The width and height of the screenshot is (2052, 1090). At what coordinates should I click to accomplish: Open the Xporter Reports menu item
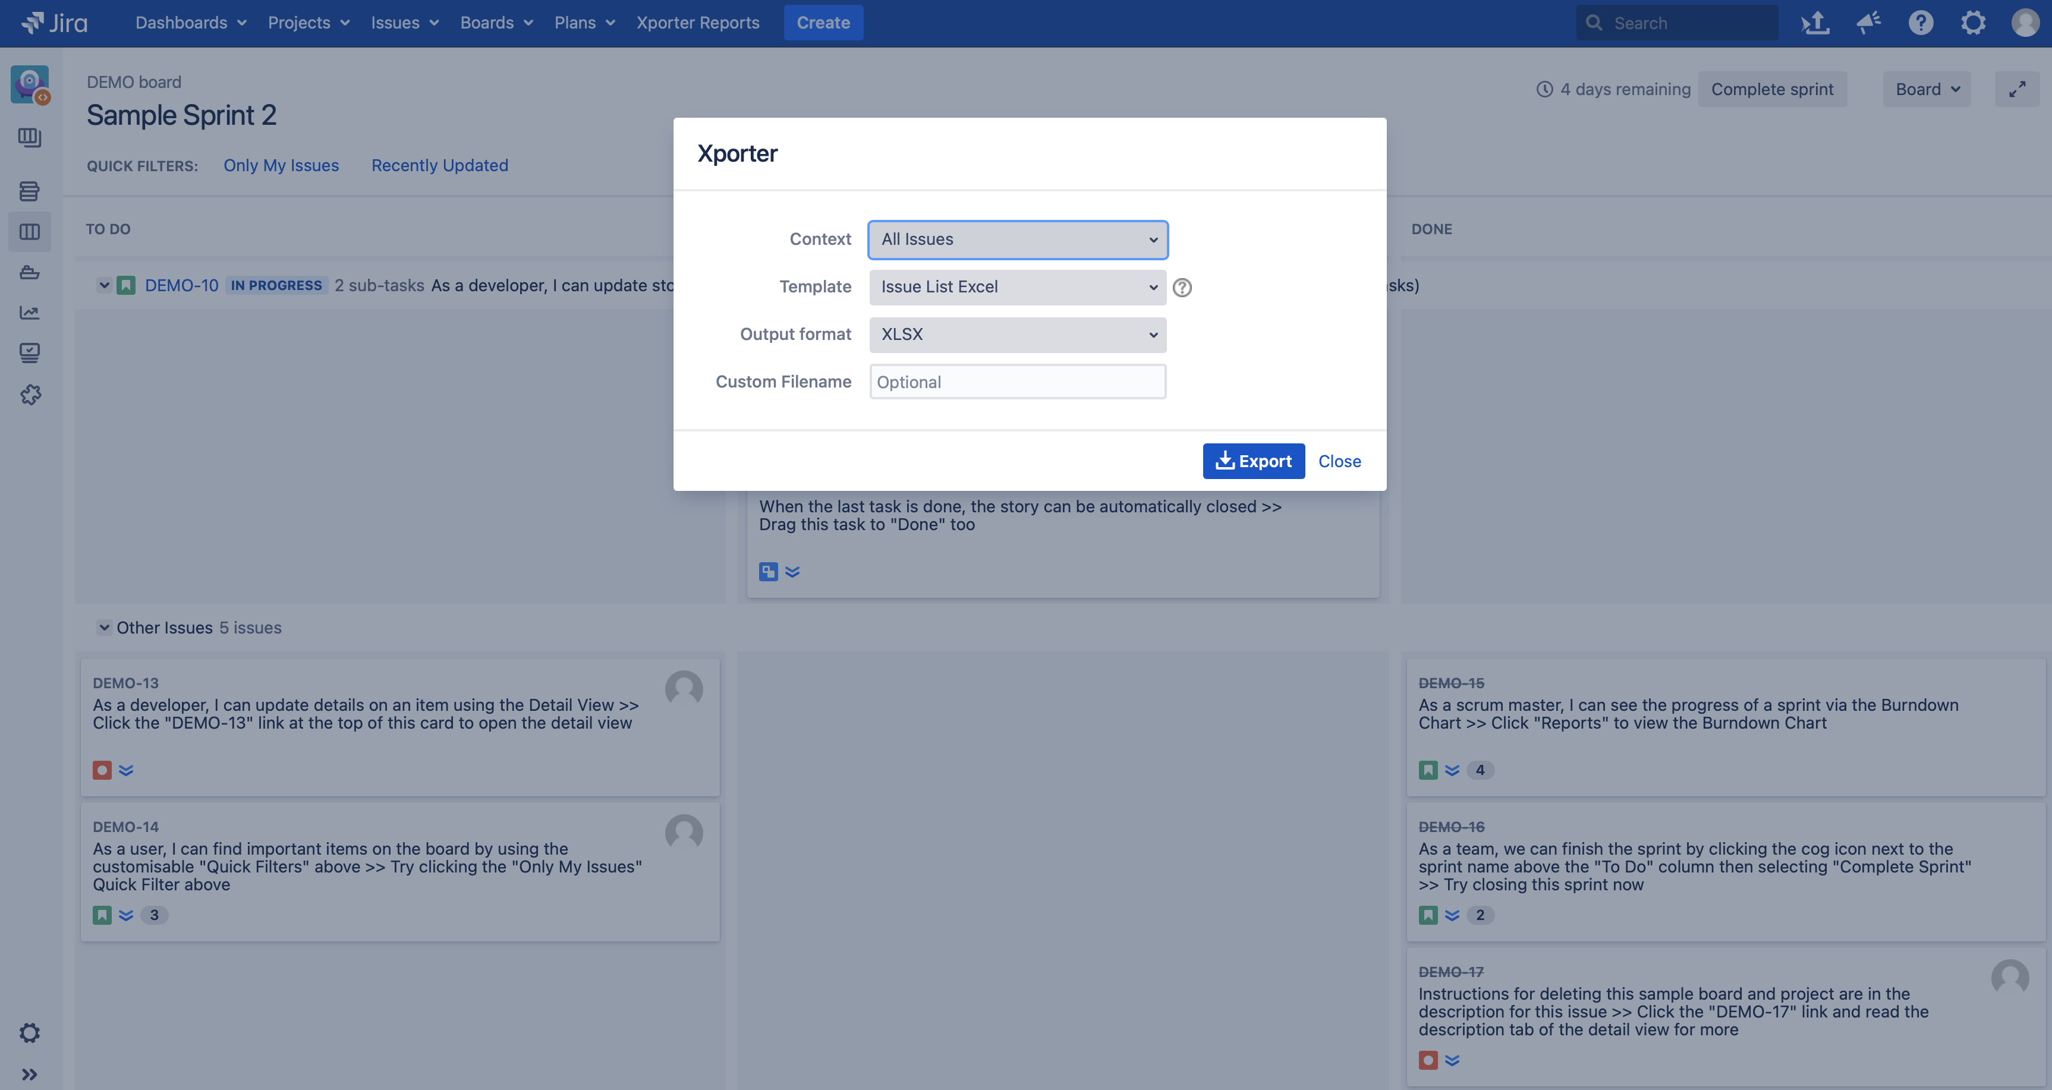coord(697,23)
